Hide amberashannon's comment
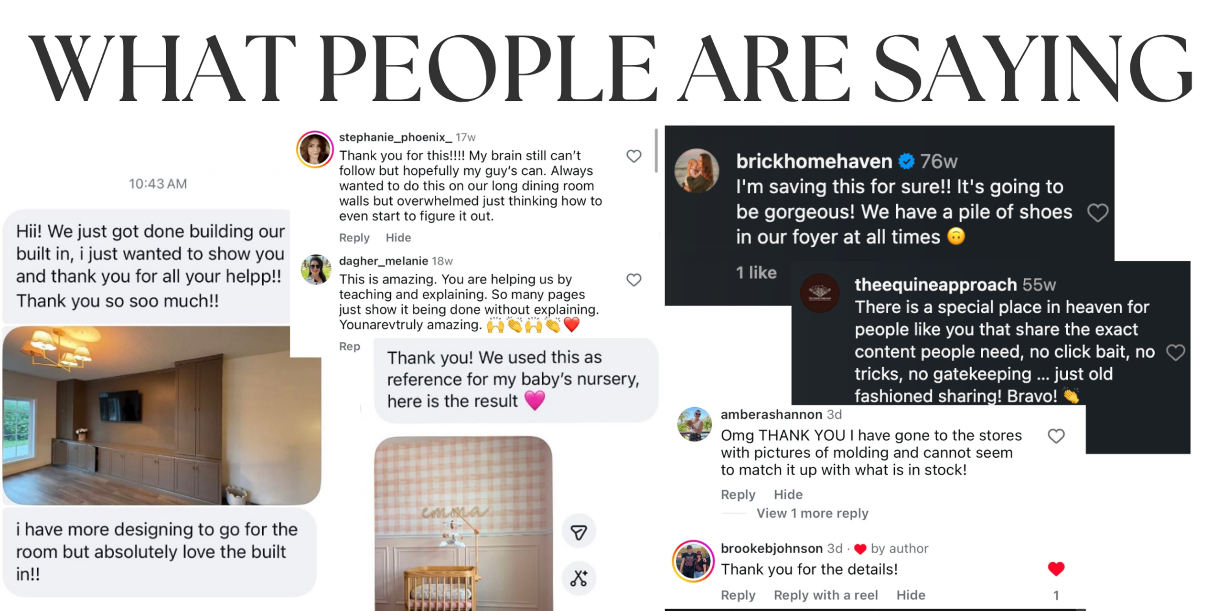This screenshot has height=611, width=1223. click(x=788, y=494)
